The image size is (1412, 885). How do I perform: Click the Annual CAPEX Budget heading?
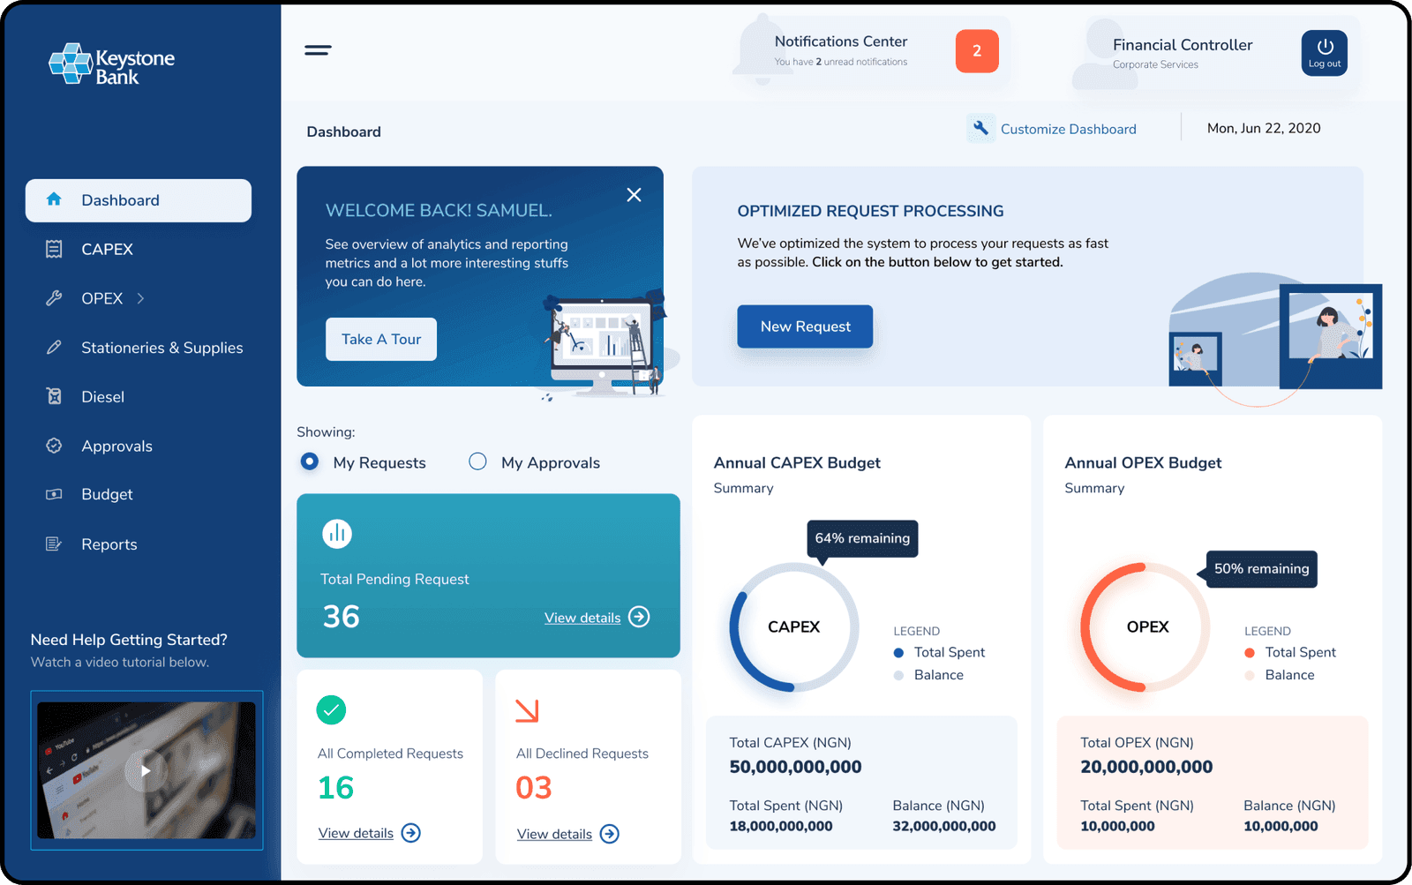pyautogui.click(x=797, y=463)
